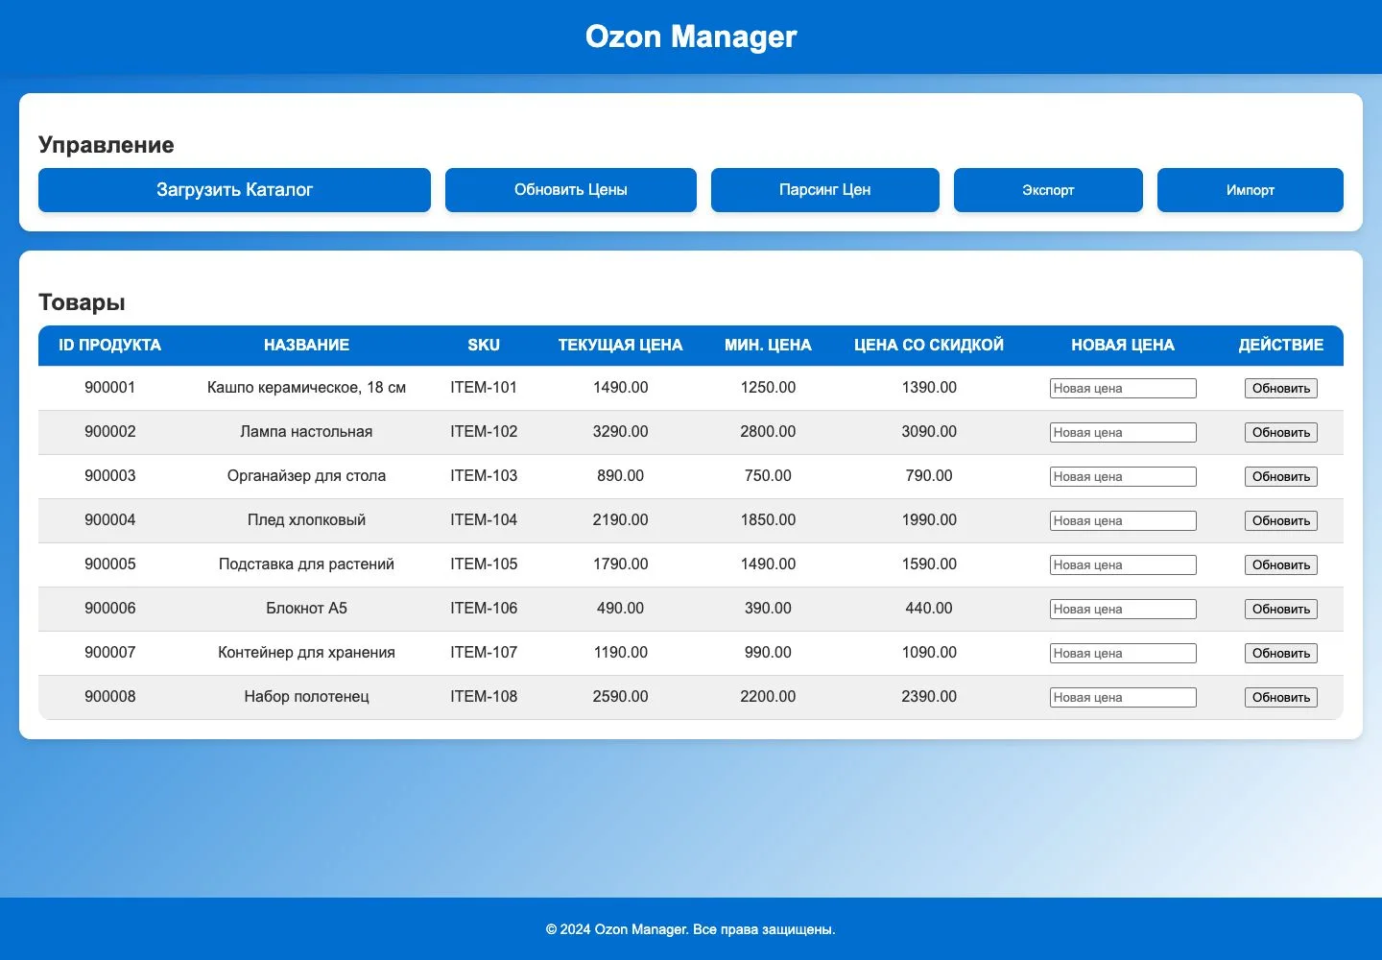The width and height of the screenshot is (1382, 960).
Task: Select Контейнер для хранения name cell
Action: click(306, 653)
